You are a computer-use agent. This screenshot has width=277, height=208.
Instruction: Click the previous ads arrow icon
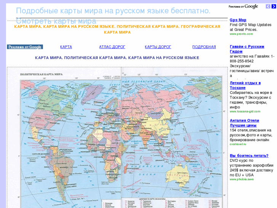pos(268,6)
